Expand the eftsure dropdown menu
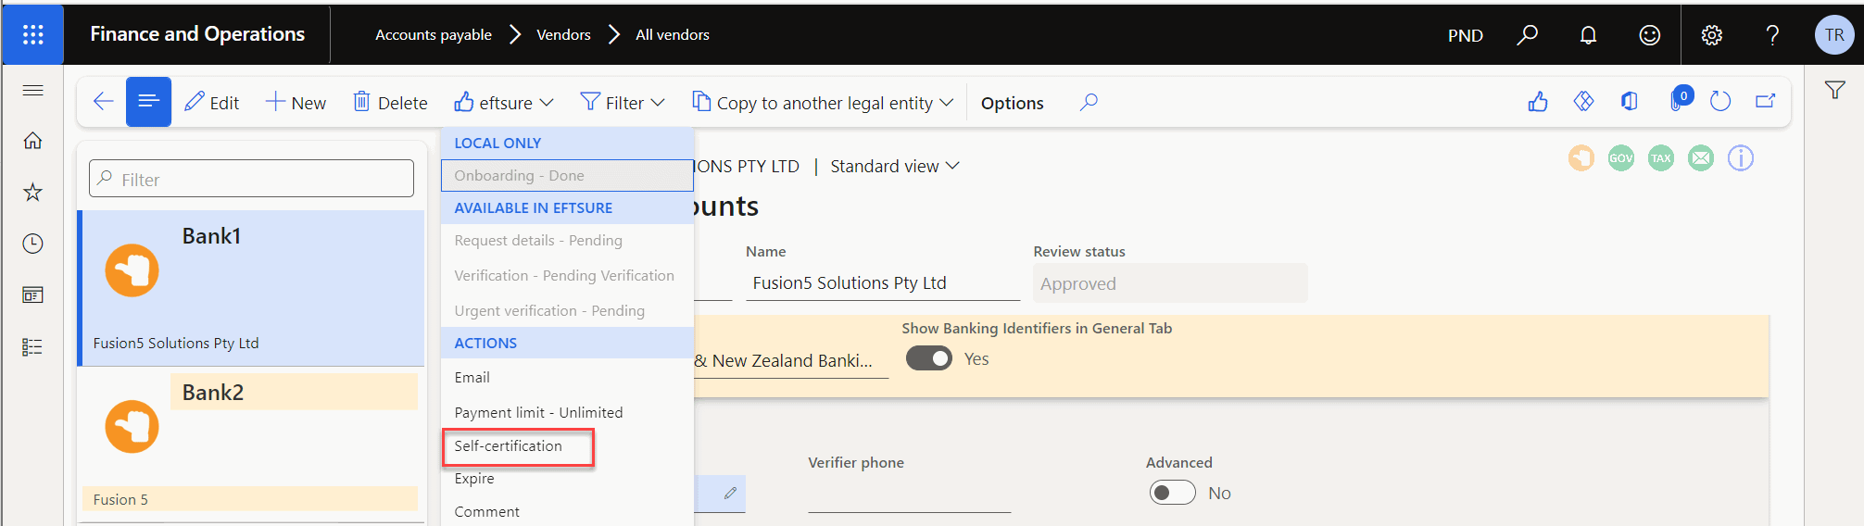1864x526 pixels. coord(504,102)
